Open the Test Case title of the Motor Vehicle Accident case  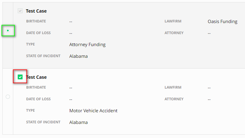(36, 77)
